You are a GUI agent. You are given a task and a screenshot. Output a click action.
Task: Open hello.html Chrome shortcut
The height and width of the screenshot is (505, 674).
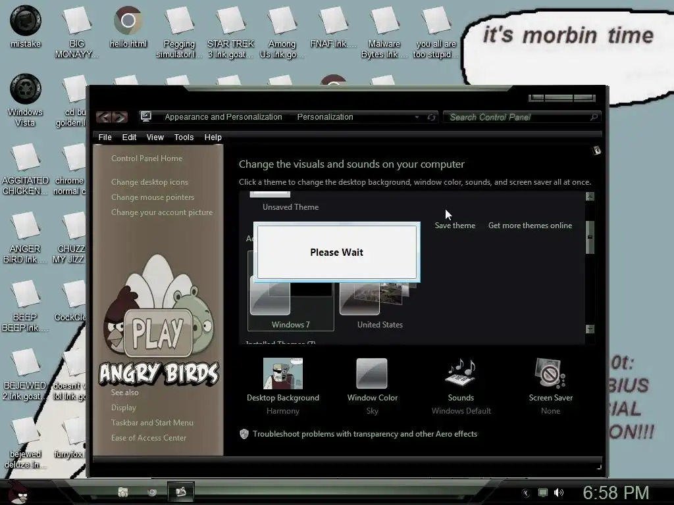(128, 26)
